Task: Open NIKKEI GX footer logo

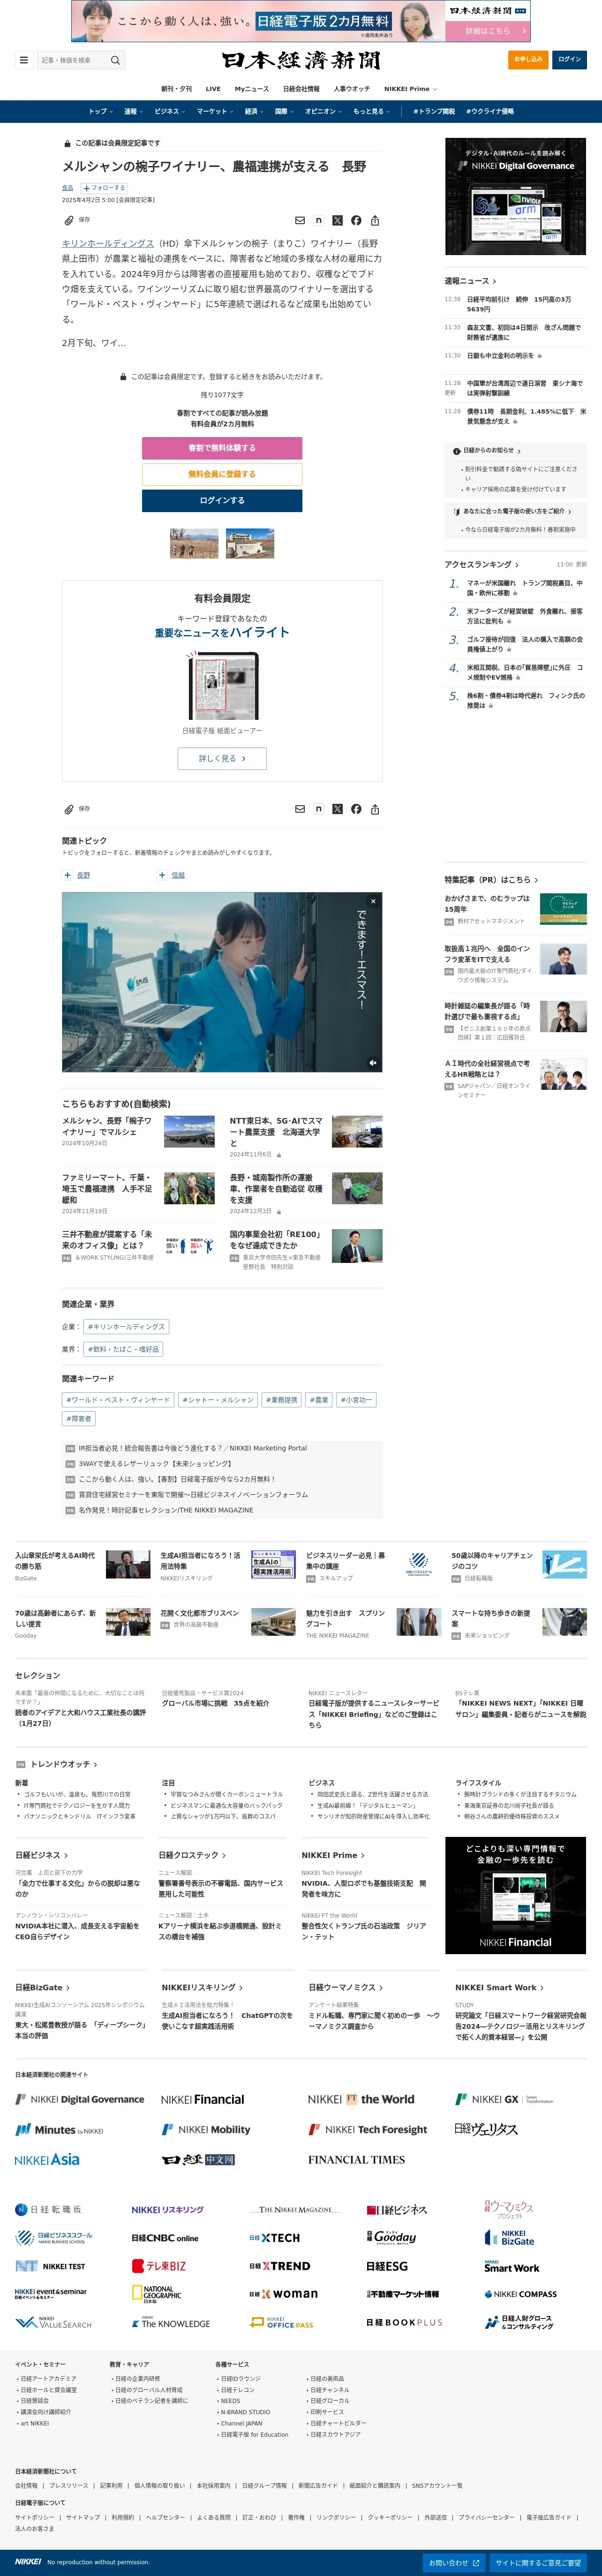Action: coord(503,2099)
